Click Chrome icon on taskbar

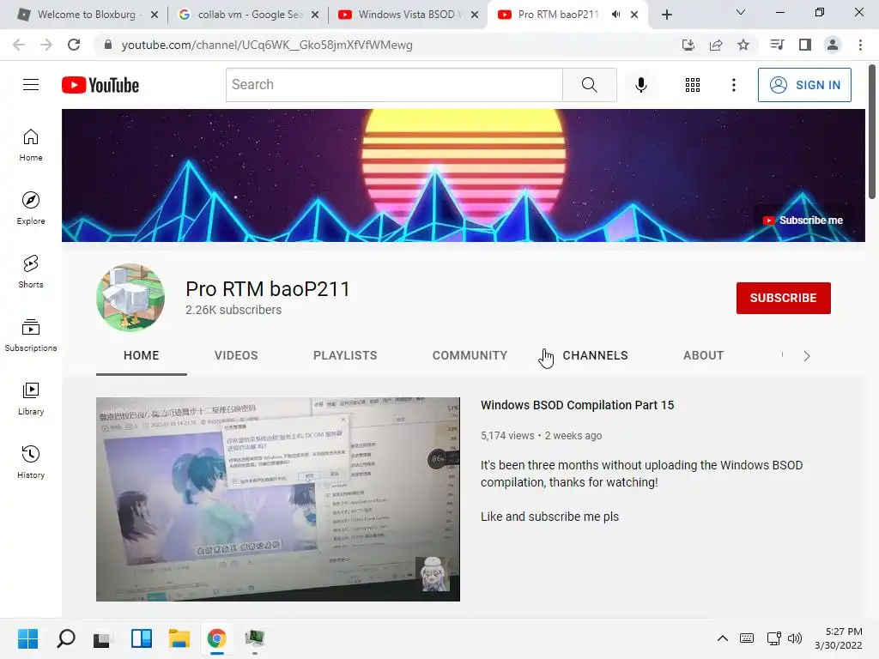pyautogui.click(x=217, y=638)
